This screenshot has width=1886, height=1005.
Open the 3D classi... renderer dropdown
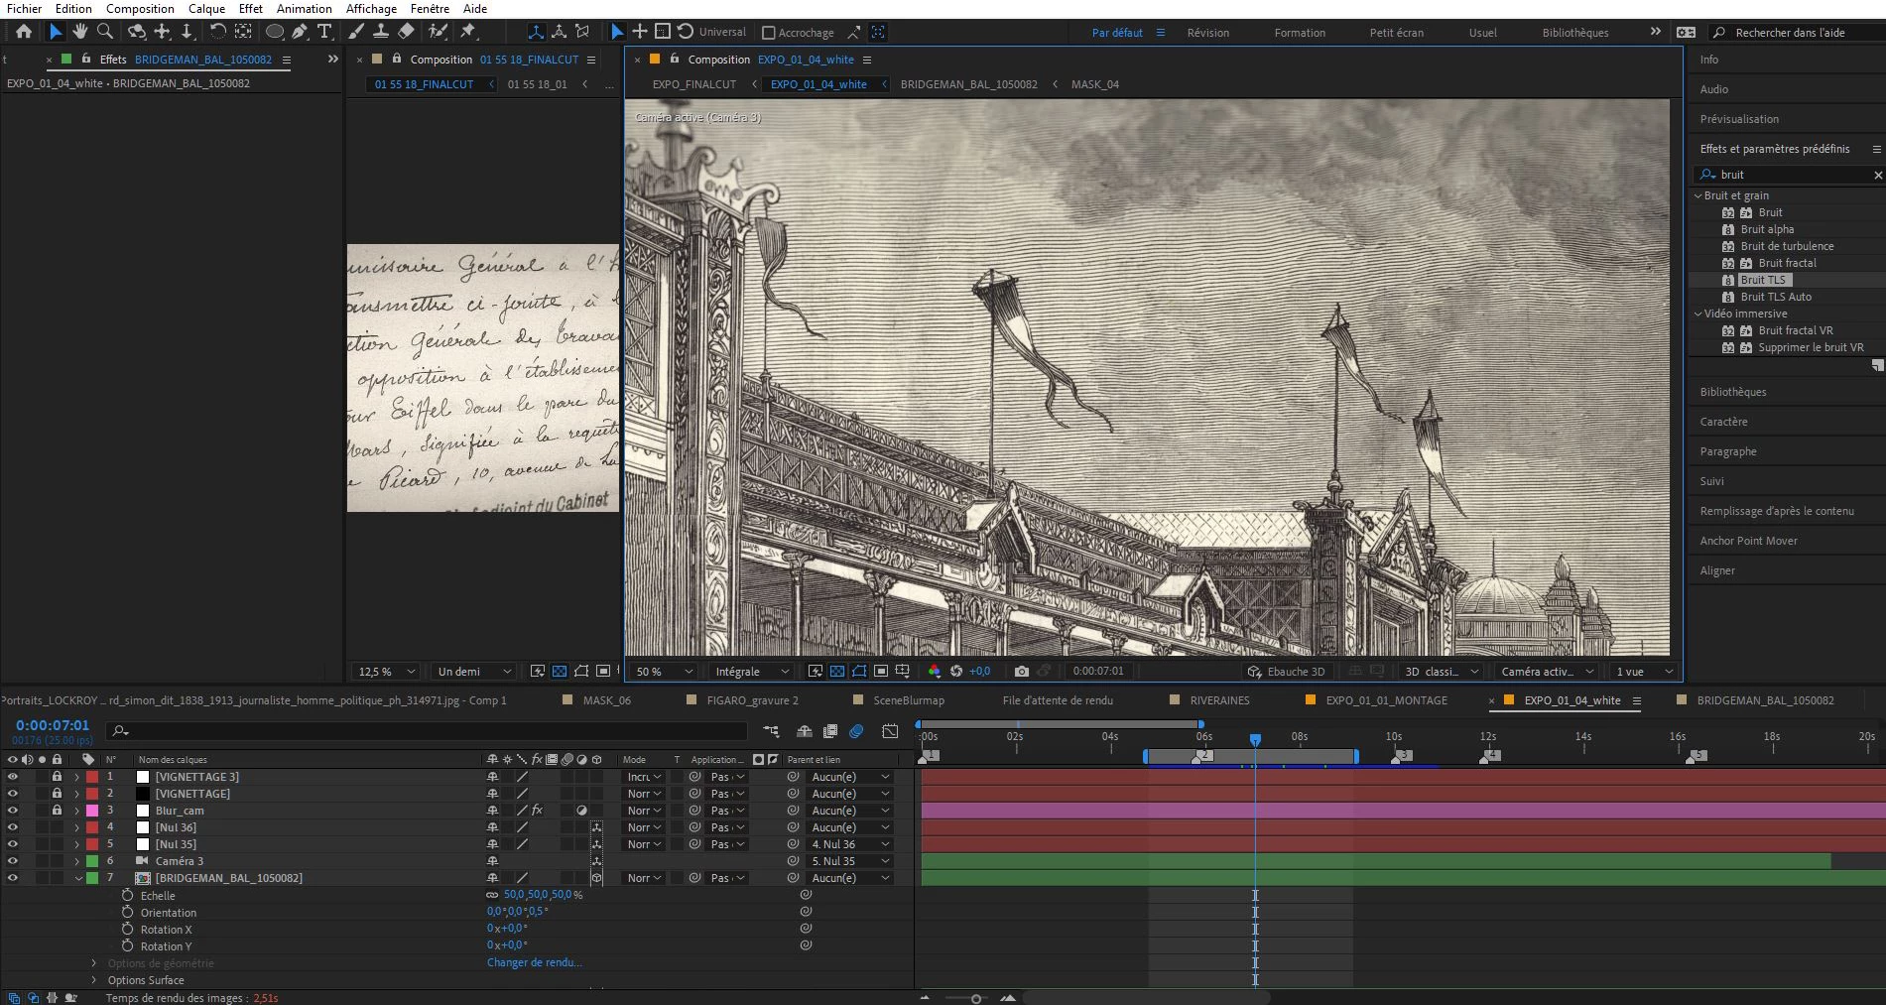(x=1440, y=672)
